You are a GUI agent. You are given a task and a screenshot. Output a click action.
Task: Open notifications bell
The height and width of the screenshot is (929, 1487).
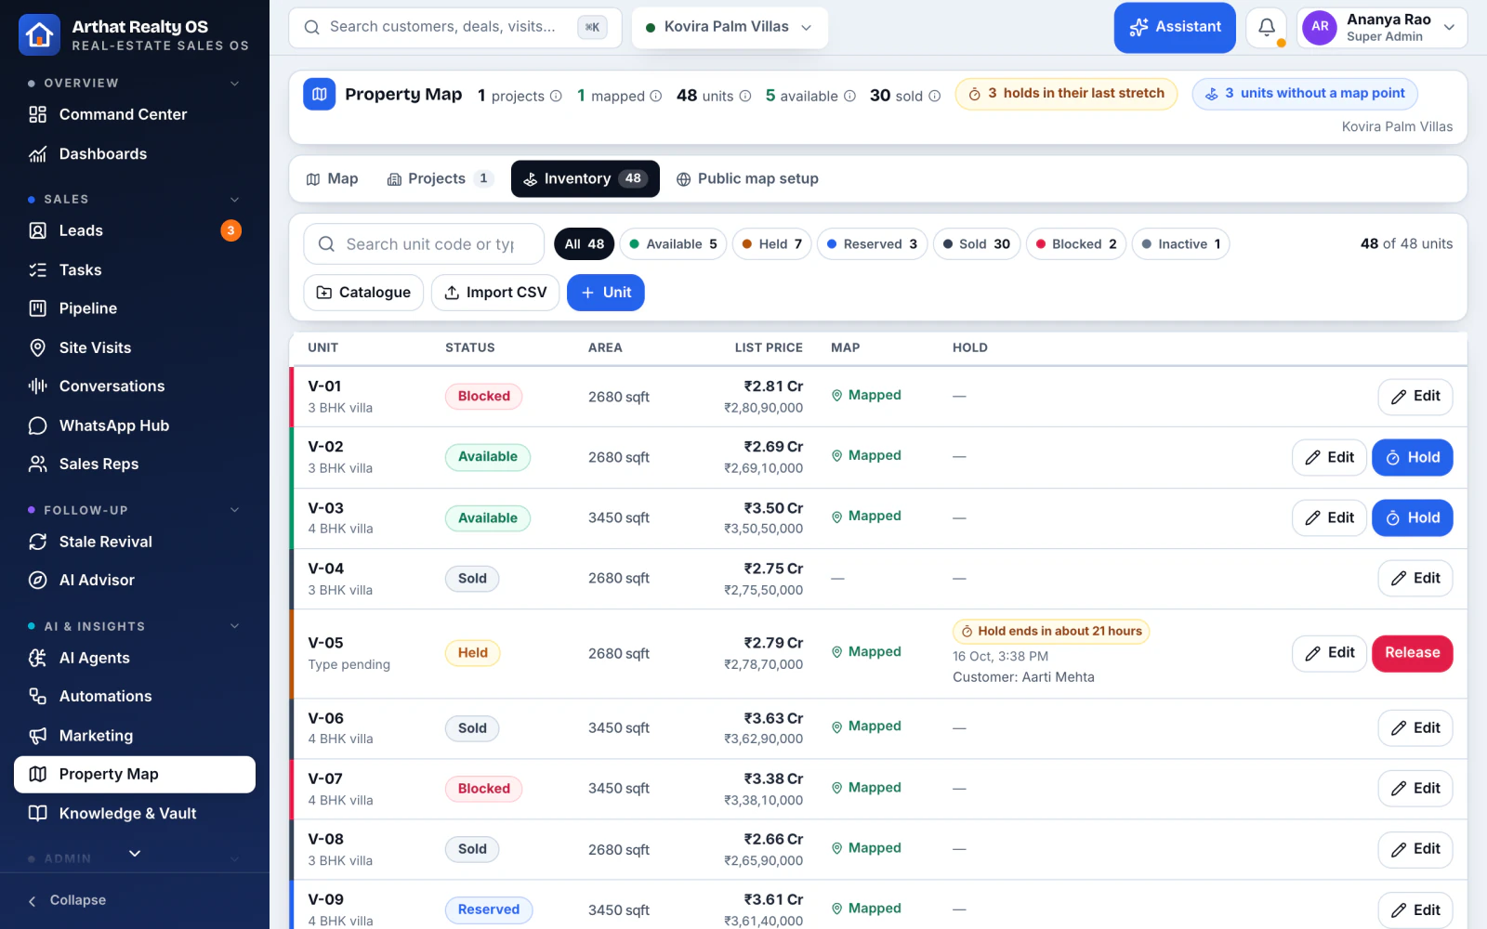(x=1267, y=28)
